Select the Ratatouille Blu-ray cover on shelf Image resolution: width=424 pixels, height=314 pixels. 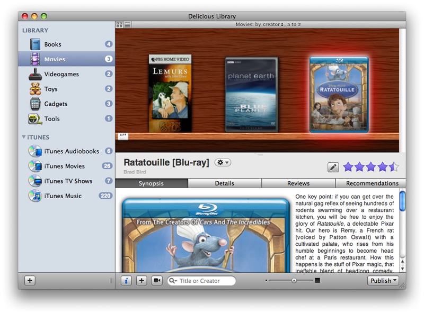[x=339, y=95]
